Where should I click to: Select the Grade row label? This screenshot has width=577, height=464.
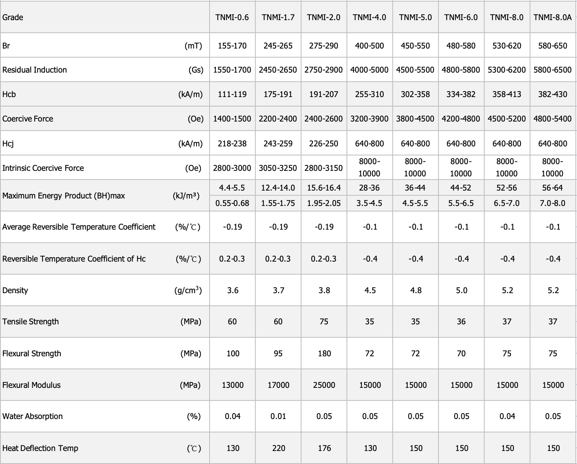coord(13,17)
